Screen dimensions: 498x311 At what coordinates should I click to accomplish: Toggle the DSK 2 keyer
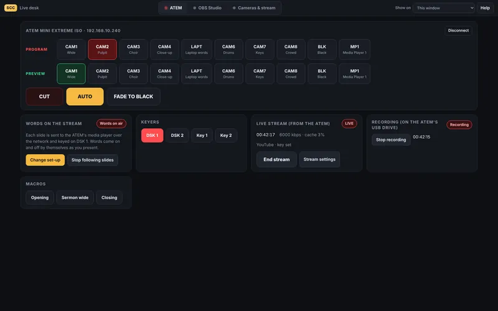[177, 135]
